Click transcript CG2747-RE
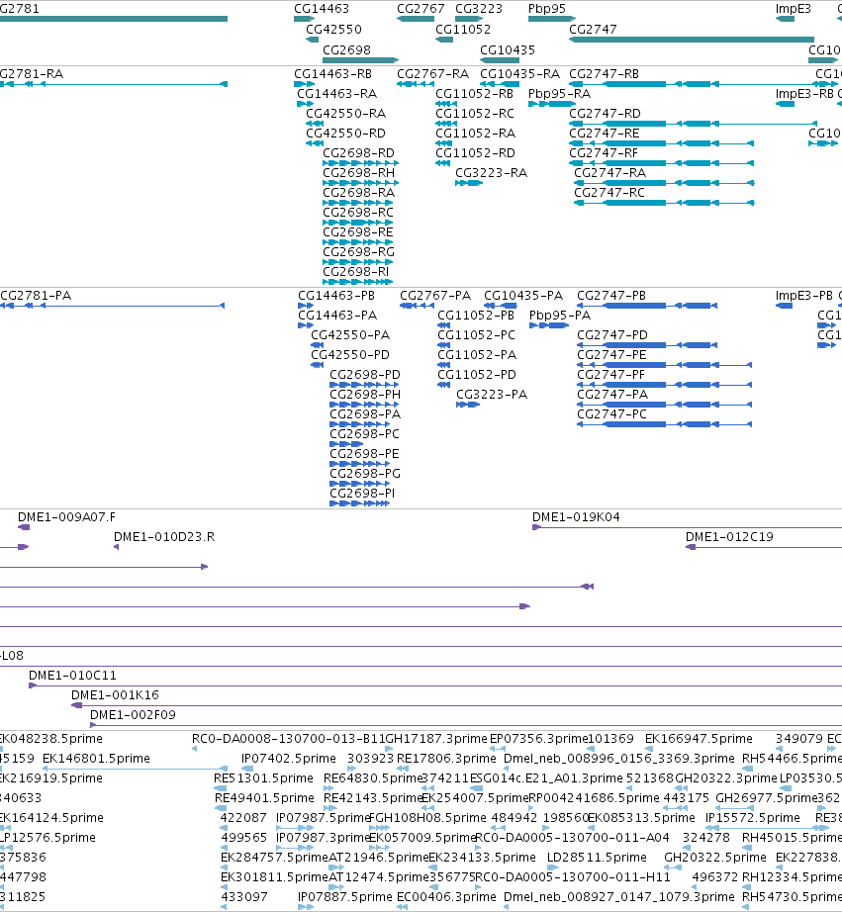 (x=604, y=134)
